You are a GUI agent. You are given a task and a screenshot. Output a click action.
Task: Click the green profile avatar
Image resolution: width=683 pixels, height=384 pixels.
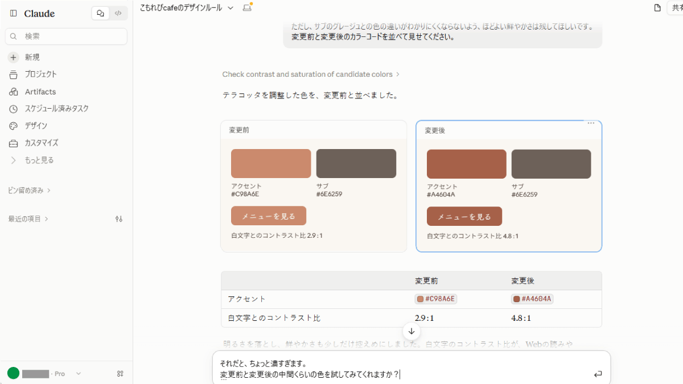point(13,373)
